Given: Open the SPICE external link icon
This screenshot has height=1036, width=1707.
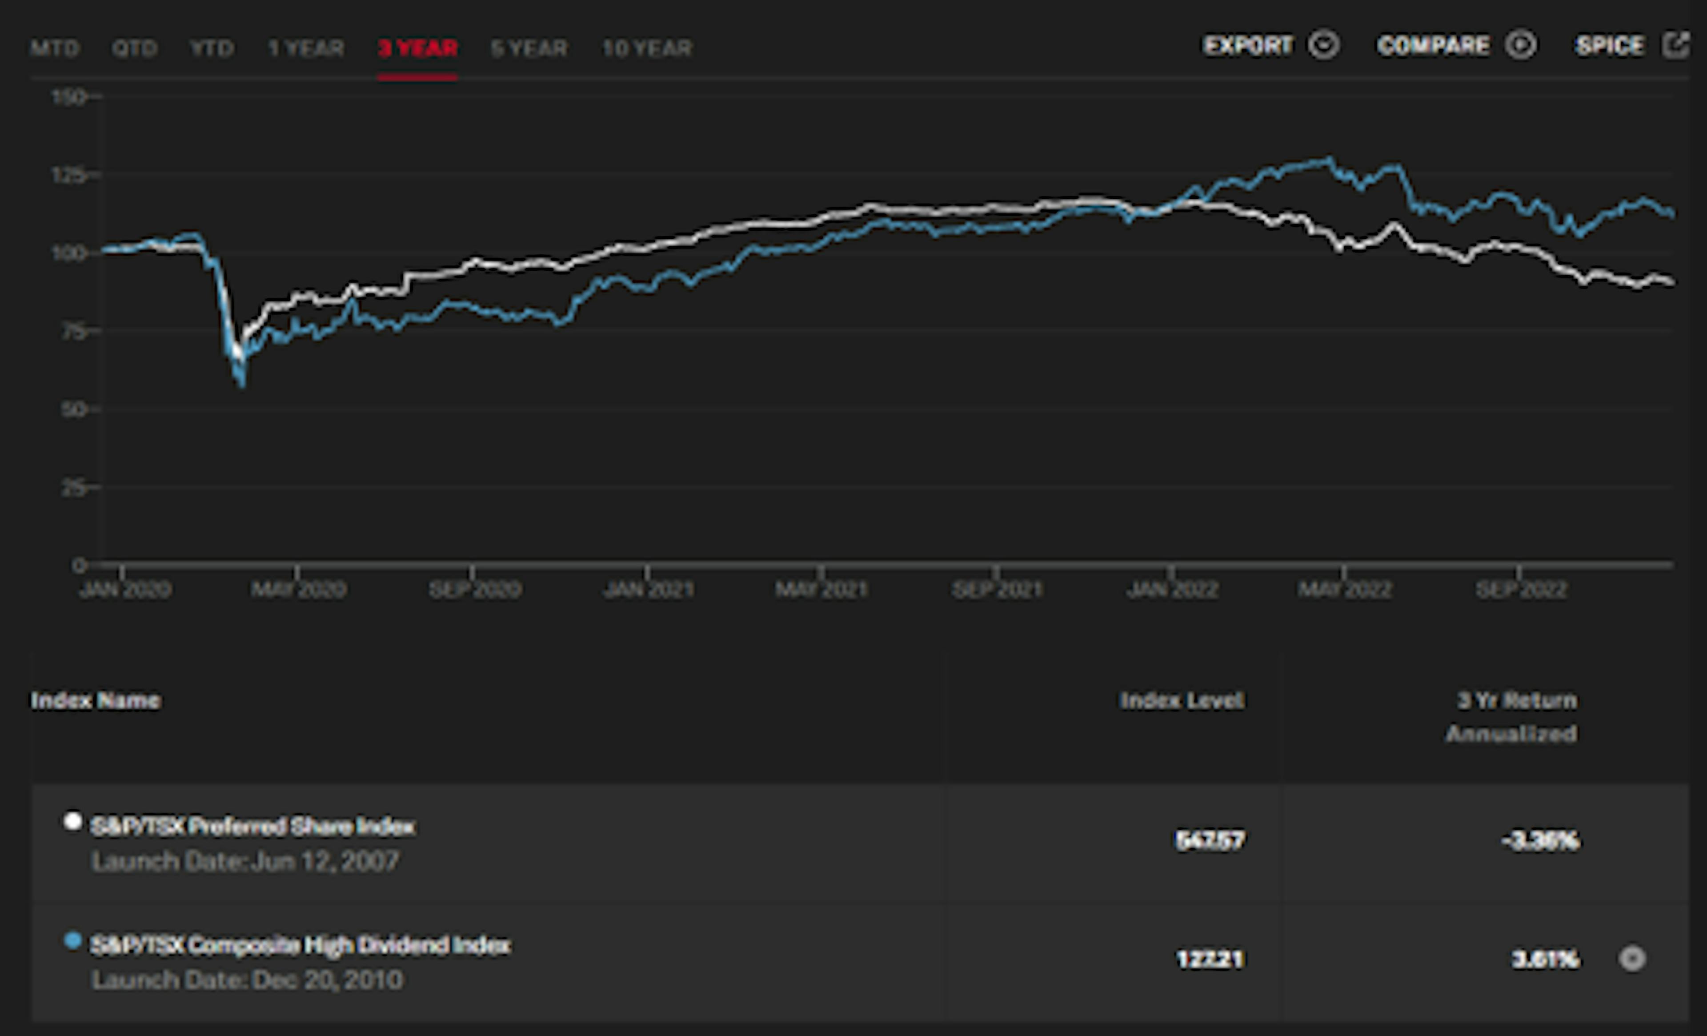Looking at the screenshot, I should (1676, 46).
